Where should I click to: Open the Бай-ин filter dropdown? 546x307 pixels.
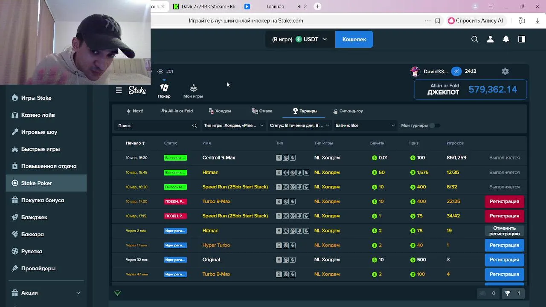click(x=365, y=126)
